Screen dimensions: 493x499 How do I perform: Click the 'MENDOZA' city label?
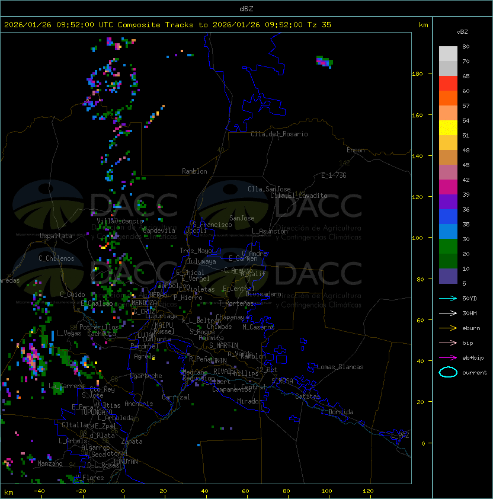[144, 303]
